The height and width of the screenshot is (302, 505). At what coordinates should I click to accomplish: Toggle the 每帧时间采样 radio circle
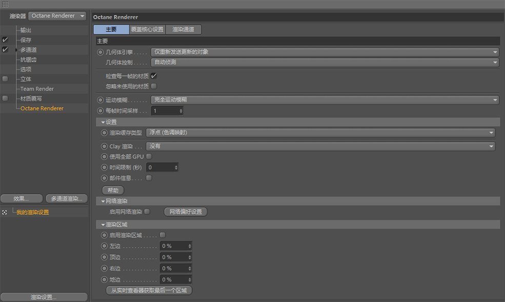tap(100, 111)
